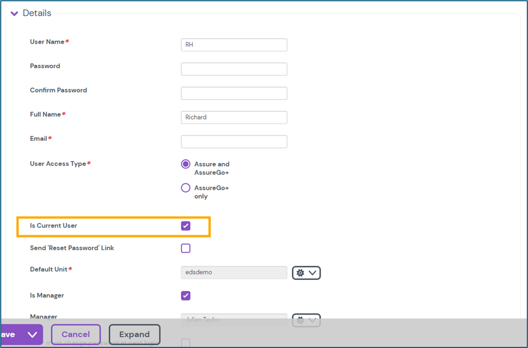Viewport: 528px width, 348px height.
Task: Expand the Default Unit dropdown arrow
Action: 313,273
